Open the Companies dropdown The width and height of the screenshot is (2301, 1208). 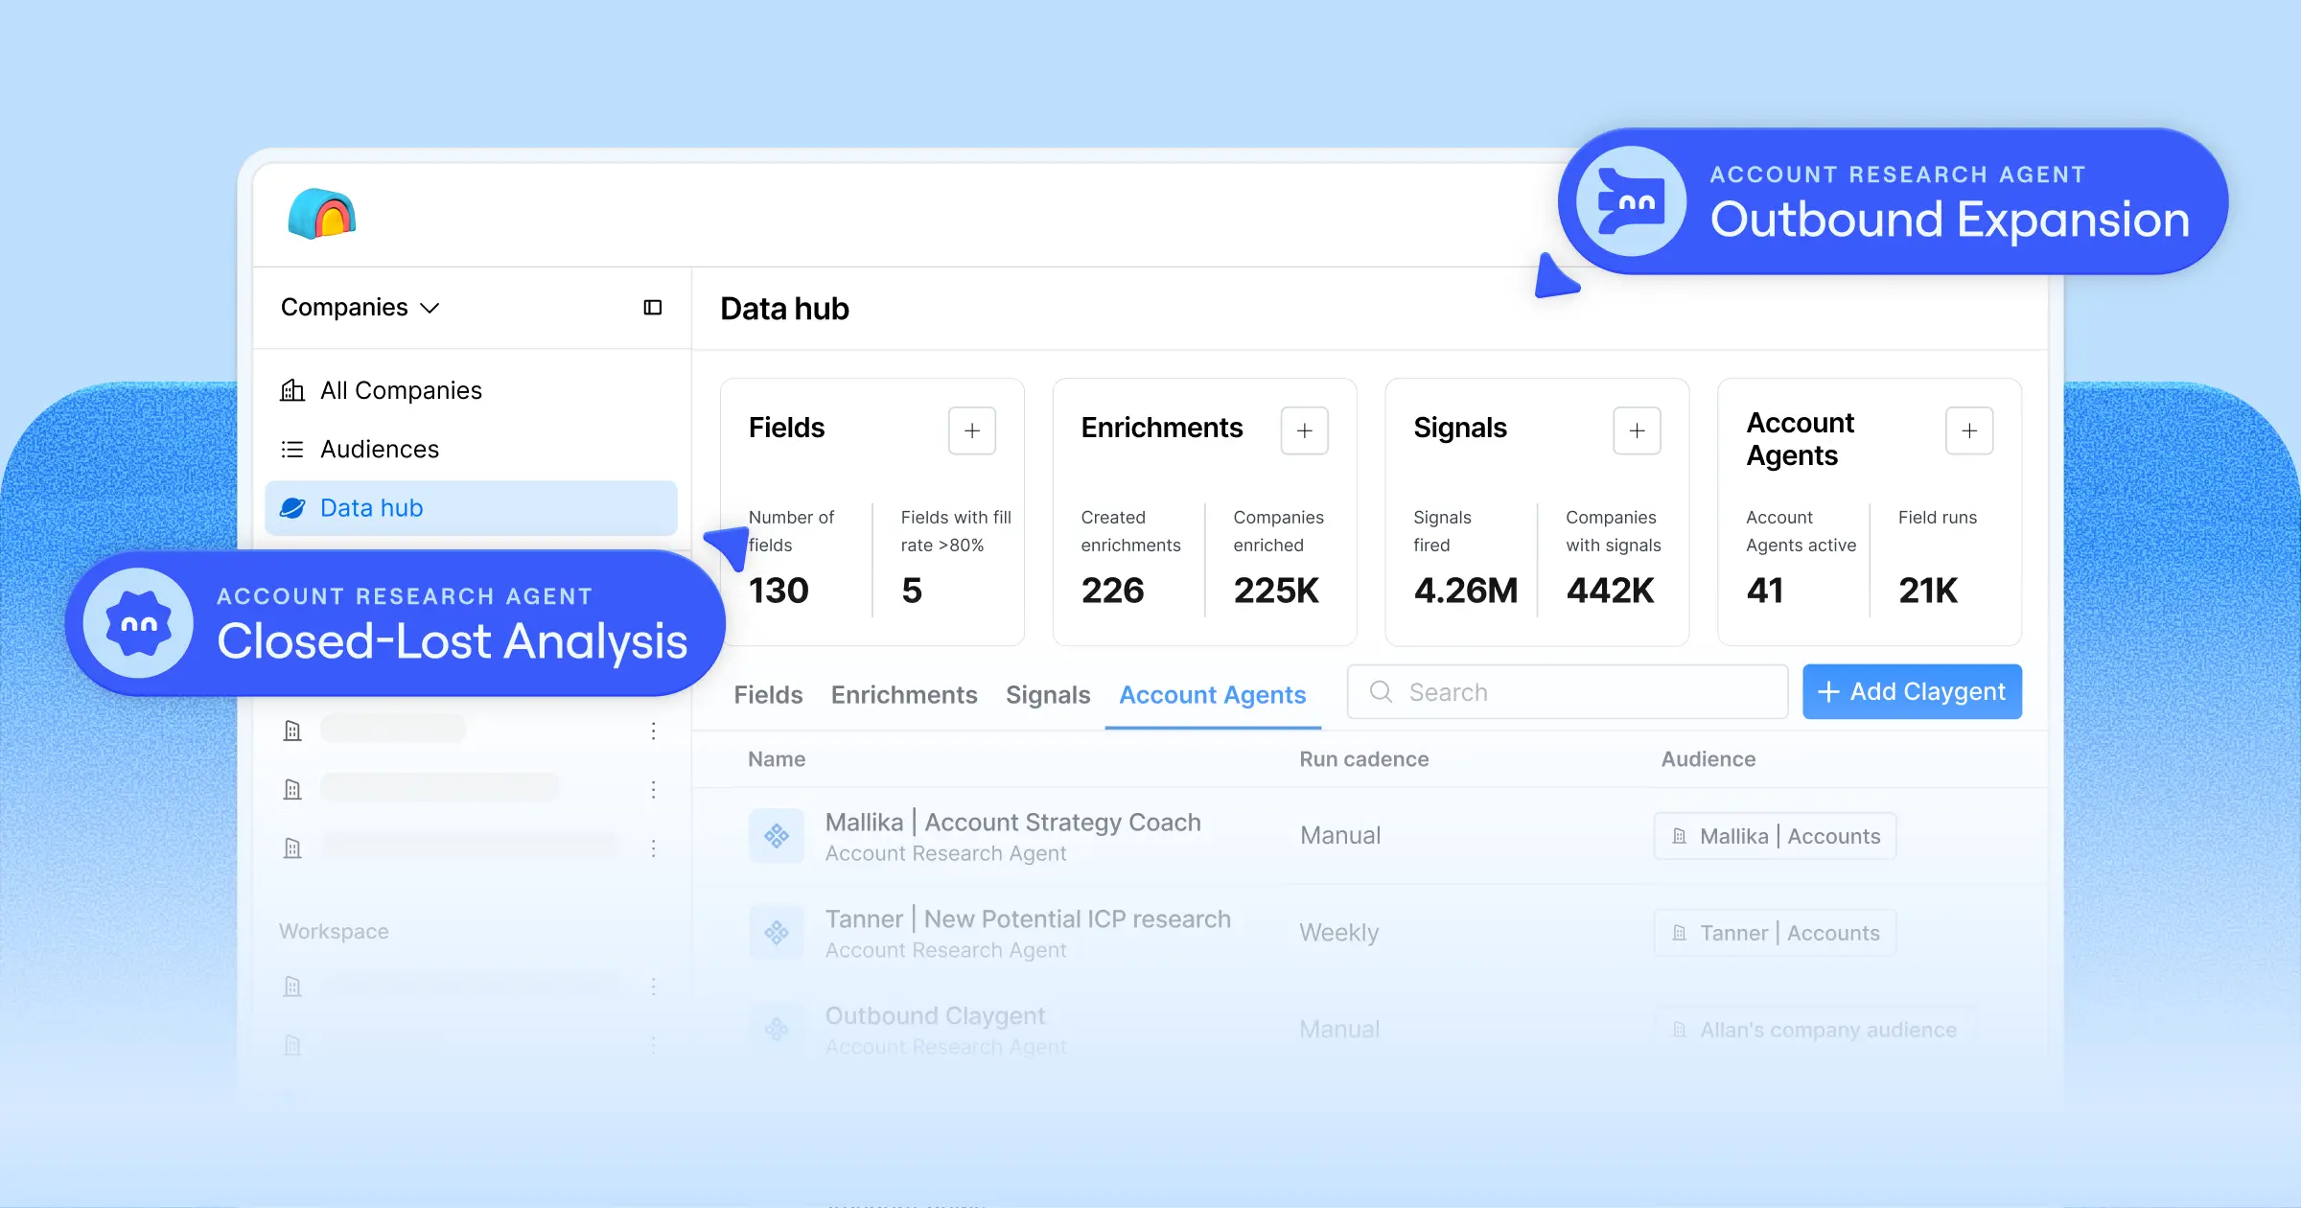pos(360,308)
